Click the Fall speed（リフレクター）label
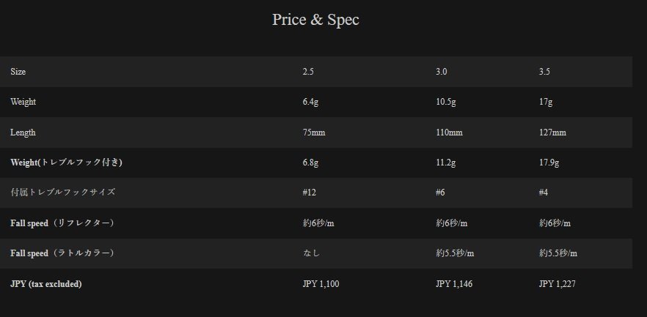The height and width of the screenshot is (317, 647). click(x=62, y=223)
